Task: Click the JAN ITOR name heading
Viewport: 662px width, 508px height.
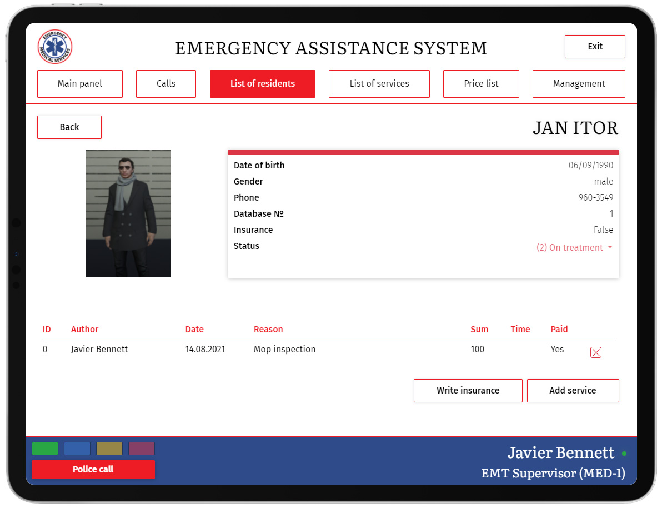Action: (575, 128)
